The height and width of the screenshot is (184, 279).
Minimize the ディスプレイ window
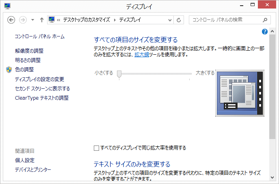click(x=242, y=5)
